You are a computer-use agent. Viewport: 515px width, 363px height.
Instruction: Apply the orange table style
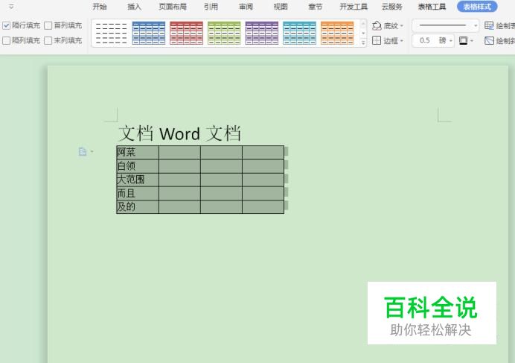(x=337, y=33)
